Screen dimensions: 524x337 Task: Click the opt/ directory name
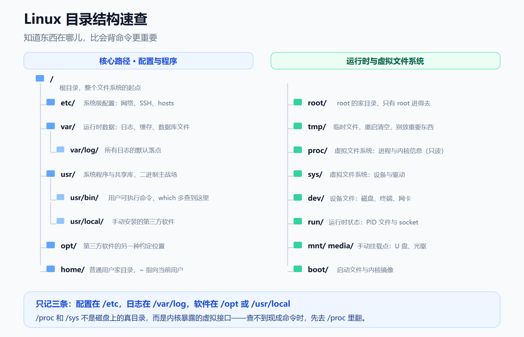point(68,246)
